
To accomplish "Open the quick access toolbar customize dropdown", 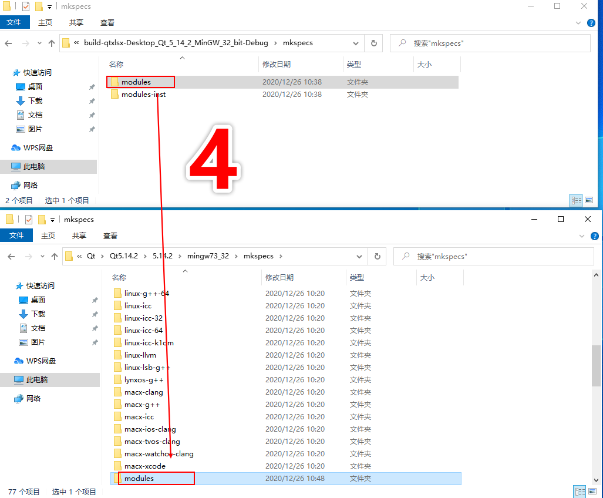I will coord(50,6).
